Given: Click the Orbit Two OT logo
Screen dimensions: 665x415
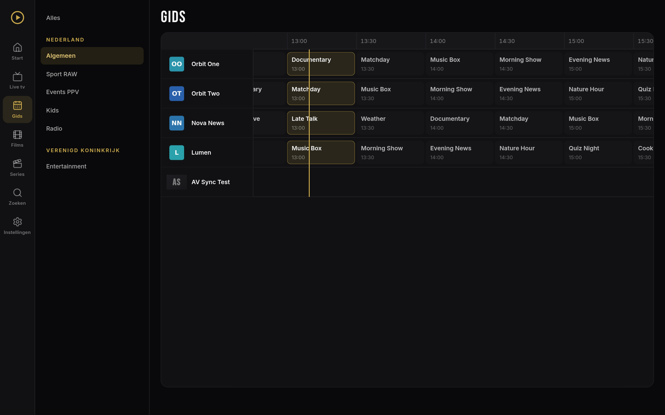Looking at the screenshot, I should tap(177, 93).
